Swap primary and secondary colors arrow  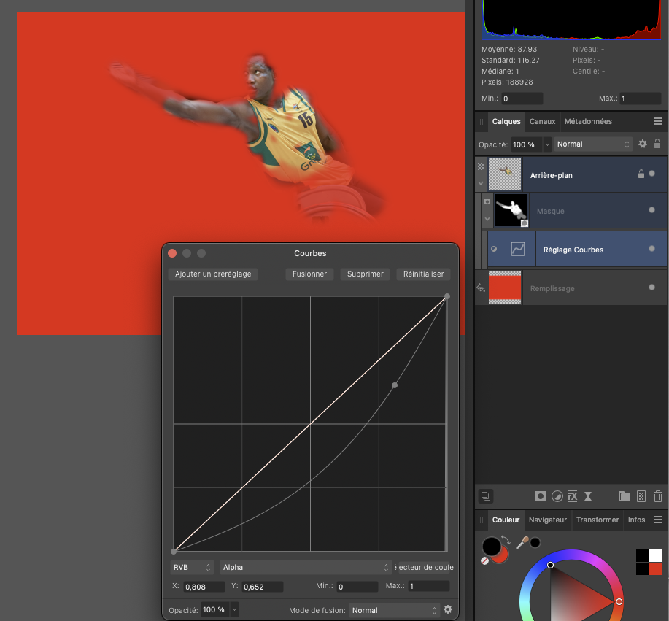coord(506,540)
